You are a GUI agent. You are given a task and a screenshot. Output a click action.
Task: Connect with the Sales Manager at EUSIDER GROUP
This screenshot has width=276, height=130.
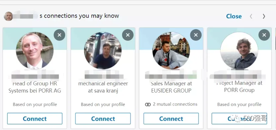171,119
